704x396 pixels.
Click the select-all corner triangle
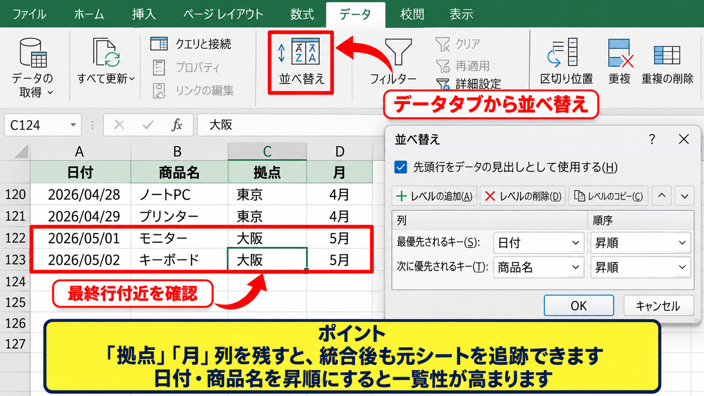point(21,151)
